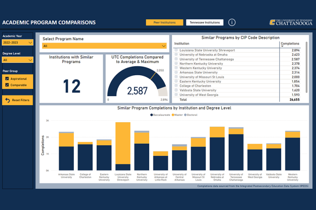
Task: Click the 2,050 gauge average label
Action: pyautogui.click(x=160, y=70)
